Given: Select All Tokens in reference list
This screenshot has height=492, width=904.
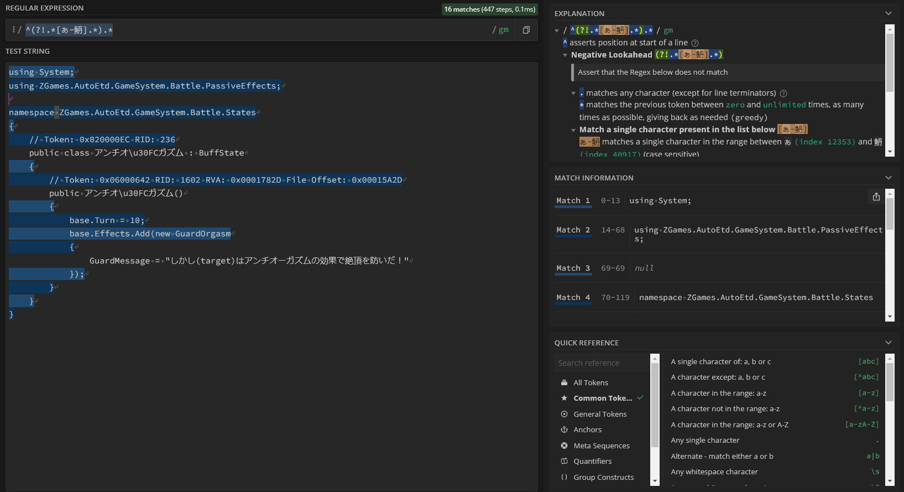Looking at the screenshot, I should click(x=591, y=383).
